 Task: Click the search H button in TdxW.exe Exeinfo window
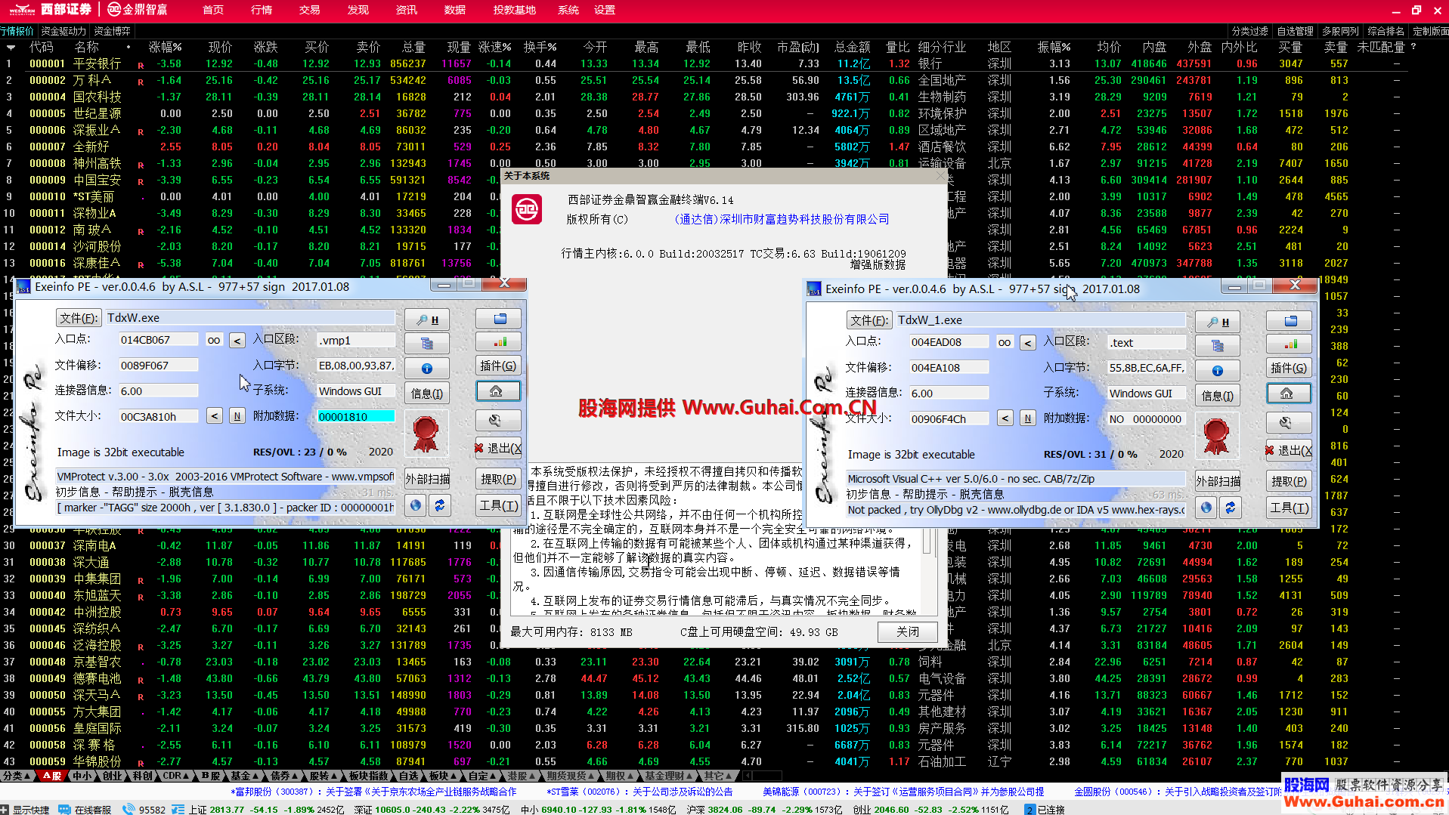coord(427,320)
